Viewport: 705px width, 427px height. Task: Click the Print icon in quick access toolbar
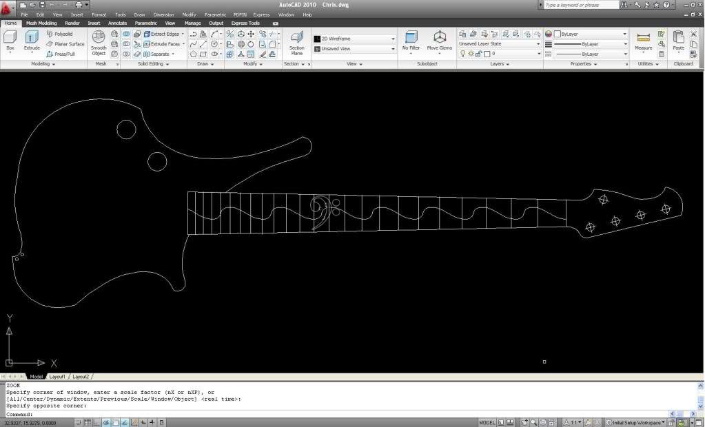click(x=79, y=5)
